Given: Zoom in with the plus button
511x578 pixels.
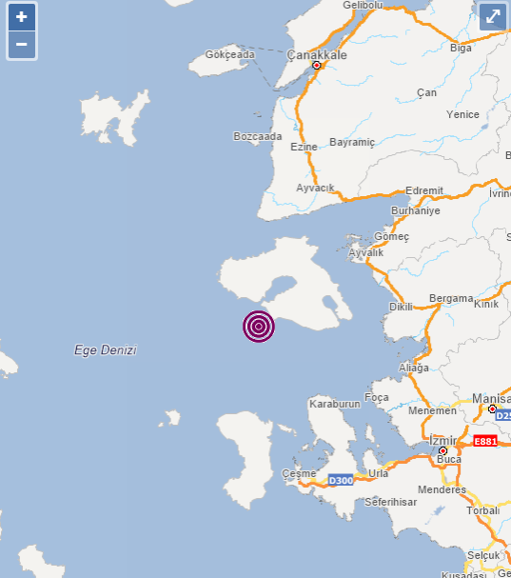Looking at the screenshot, I should (22, 17).
